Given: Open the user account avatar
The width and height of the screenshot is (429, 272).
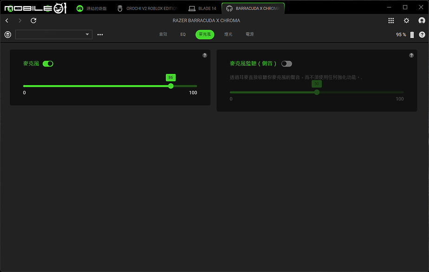Looking at the screenshot, I should (x=422, y=20).
